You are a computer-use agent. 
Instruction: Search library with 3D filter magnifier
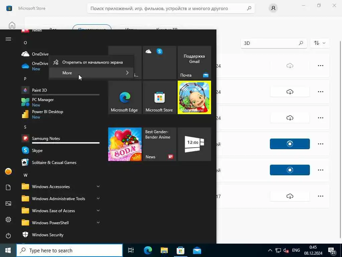point(301,43)
